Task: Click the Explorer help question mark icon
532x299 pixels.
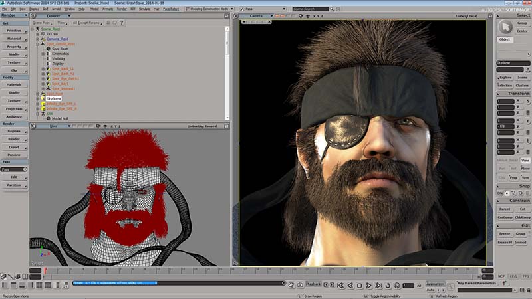Action: click(x=122, y=23)
